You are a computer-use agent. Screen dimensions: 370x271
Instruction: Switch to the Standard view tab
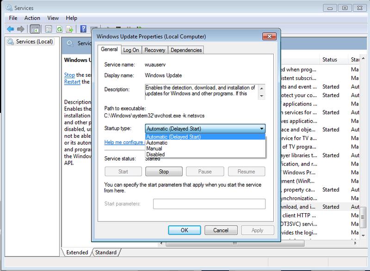point(106,253)
